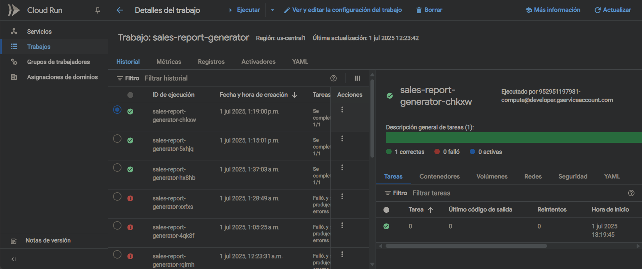642x269 pixels.
Task: Open the history filter help icon
Action: pyautogui.click(x=333, y=78)
